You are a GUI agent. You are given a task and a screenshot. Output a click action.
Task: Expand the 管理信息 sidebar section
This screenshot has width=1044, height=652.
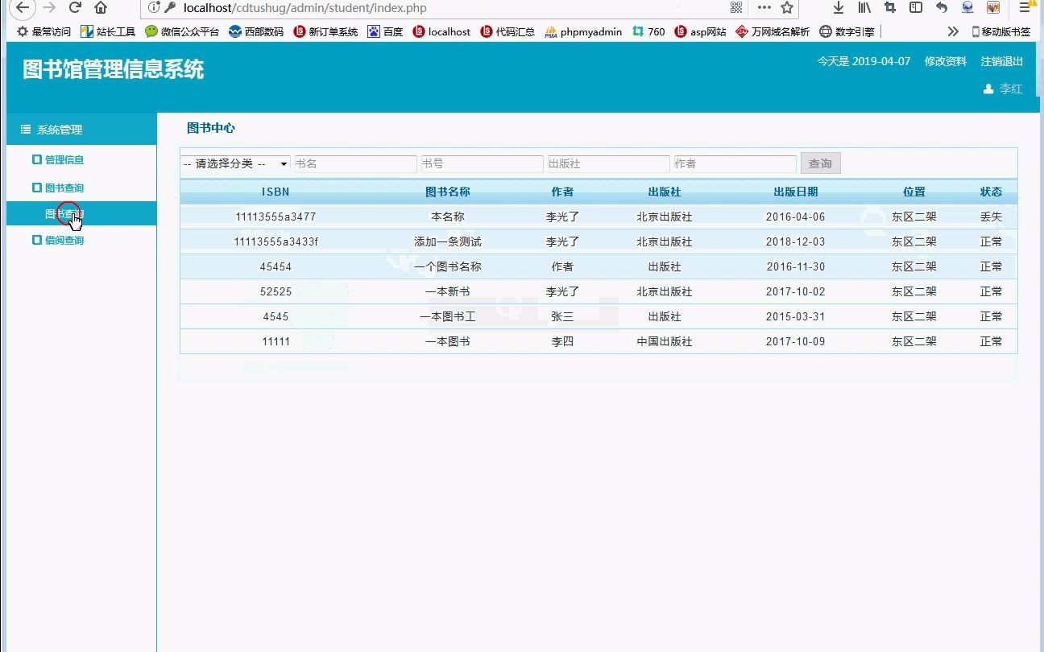[64, 159]
